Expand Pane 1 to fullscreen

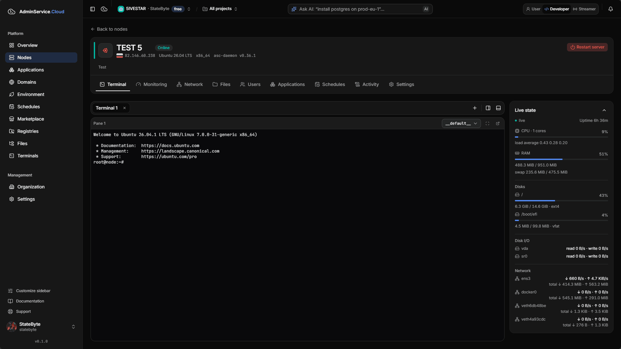[x=487, y=123]
